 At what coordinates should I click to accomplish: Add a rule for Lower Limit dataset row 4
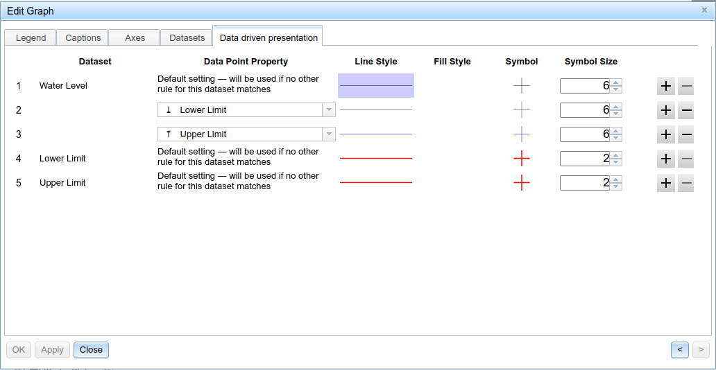665,159
